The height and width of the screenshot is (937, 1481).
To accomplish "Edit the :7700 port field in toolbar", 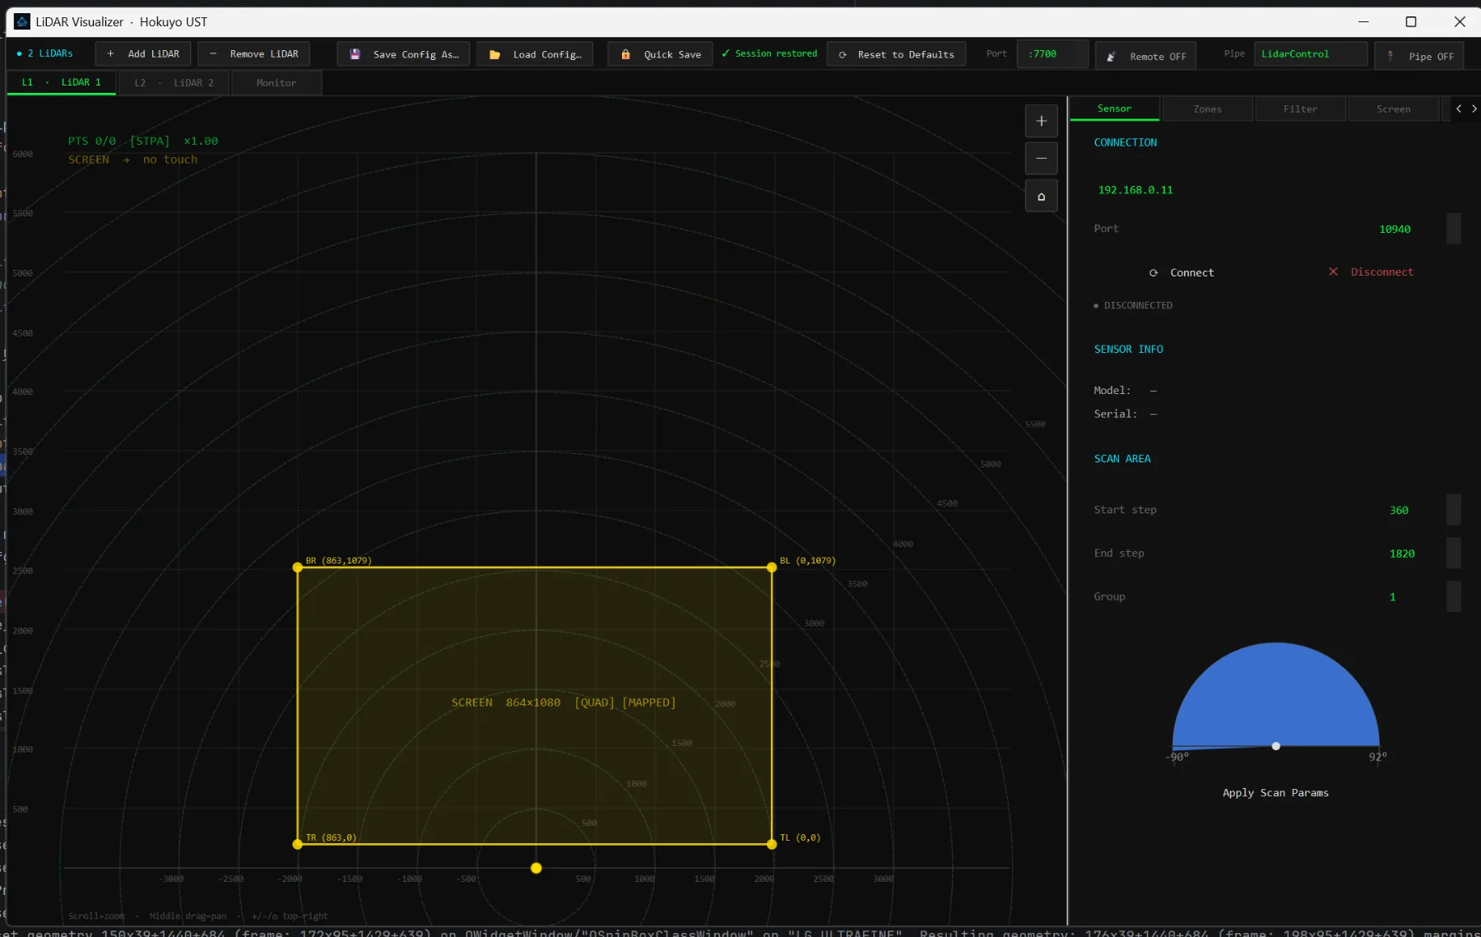I will tap(1052, 54).
